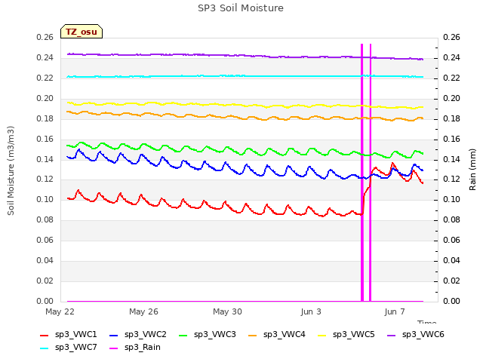Viewport: 483px width, 362px height.
Task: Toggle the sp3_VWC4 legend label
Action: click(285, 335)
